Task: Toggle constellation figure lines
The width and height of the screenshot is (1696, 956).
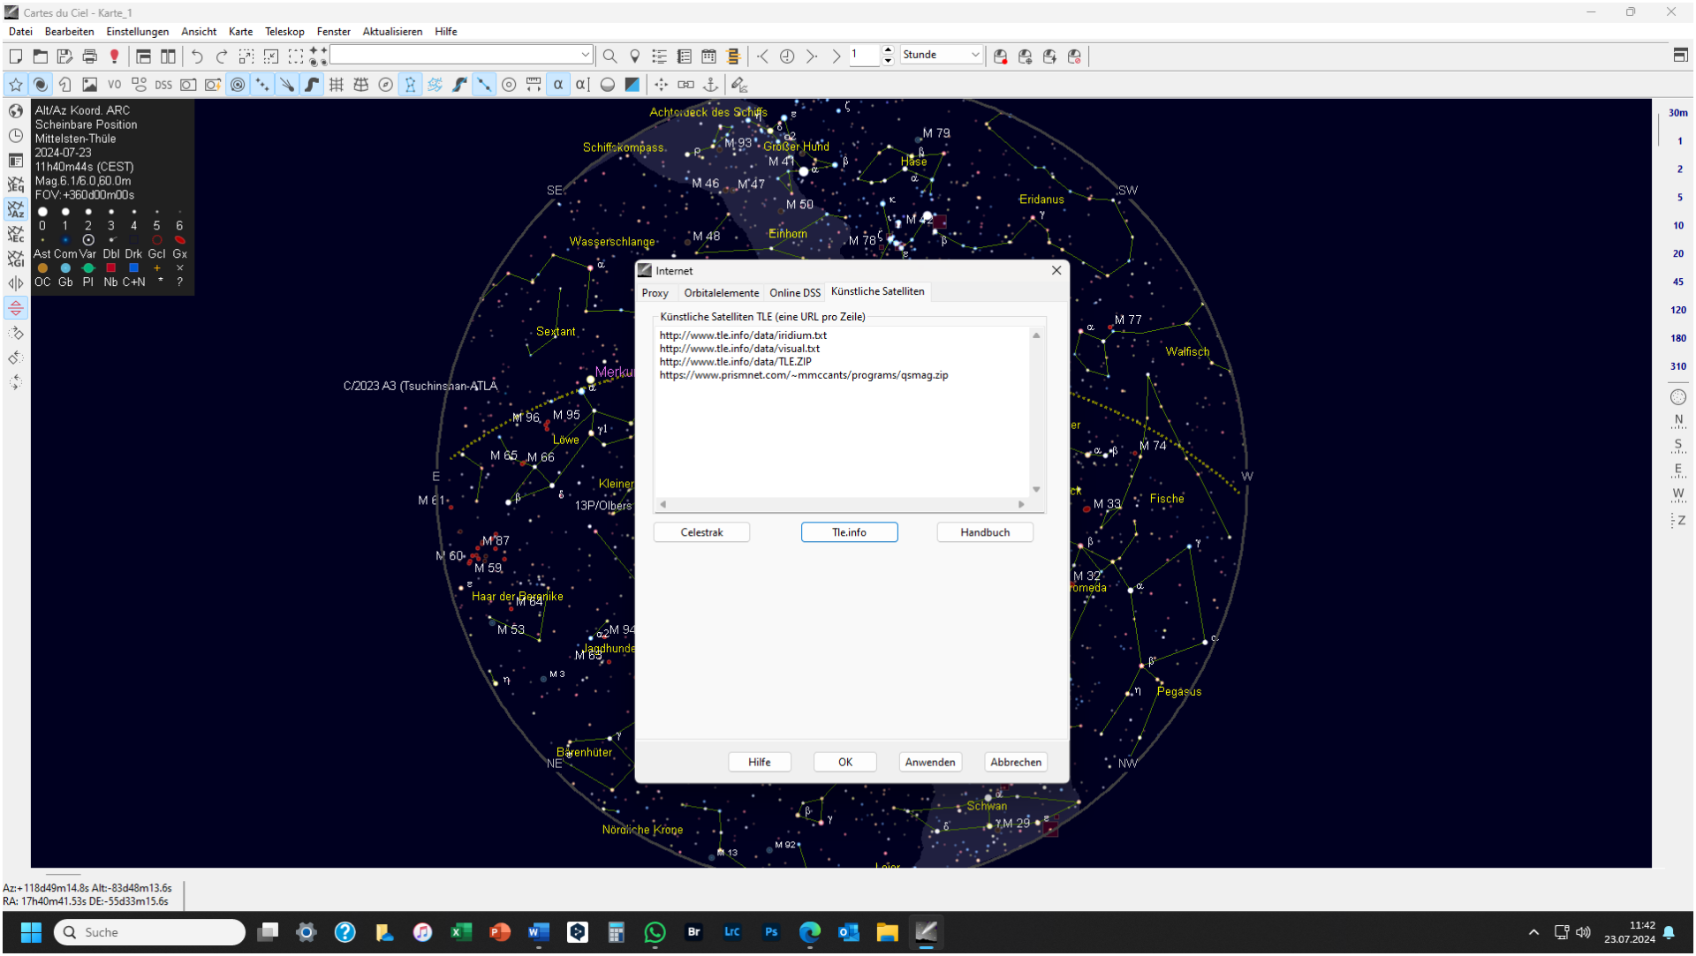Action: 411,85
